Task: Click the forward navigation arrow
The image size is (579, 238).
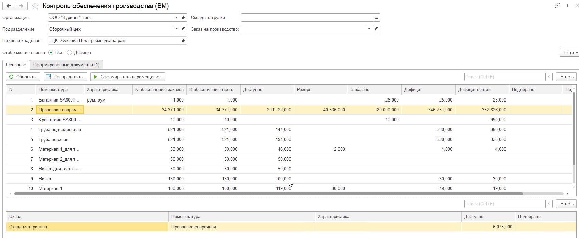Action: pos(21,6)
